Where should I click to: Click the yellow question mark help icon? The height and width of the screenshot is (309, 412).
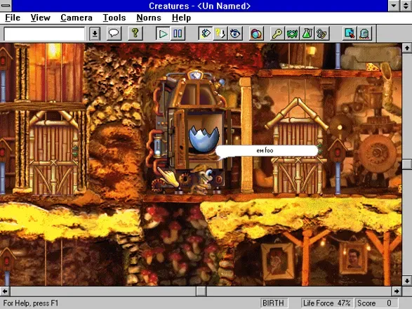(135, 34)
